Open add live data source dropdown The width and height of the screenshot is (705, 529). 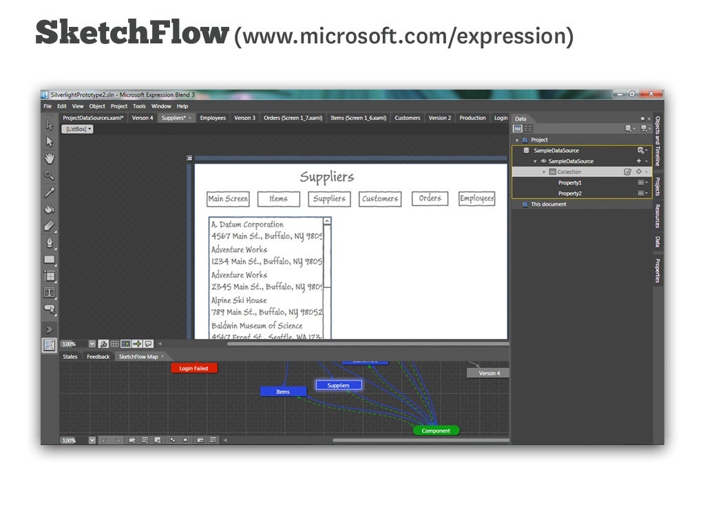tap(645, 129)
